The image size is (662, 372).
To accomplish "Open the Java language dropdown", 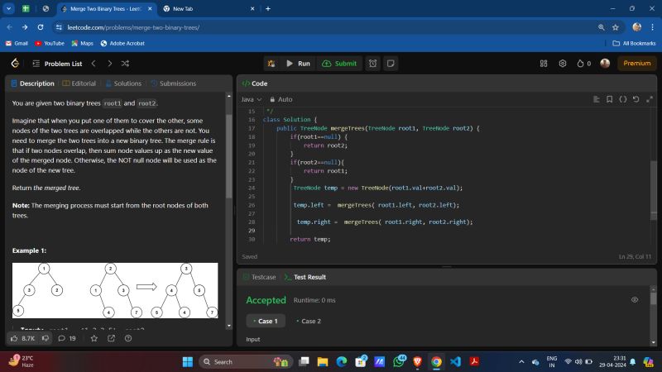I will click(249, 99).
